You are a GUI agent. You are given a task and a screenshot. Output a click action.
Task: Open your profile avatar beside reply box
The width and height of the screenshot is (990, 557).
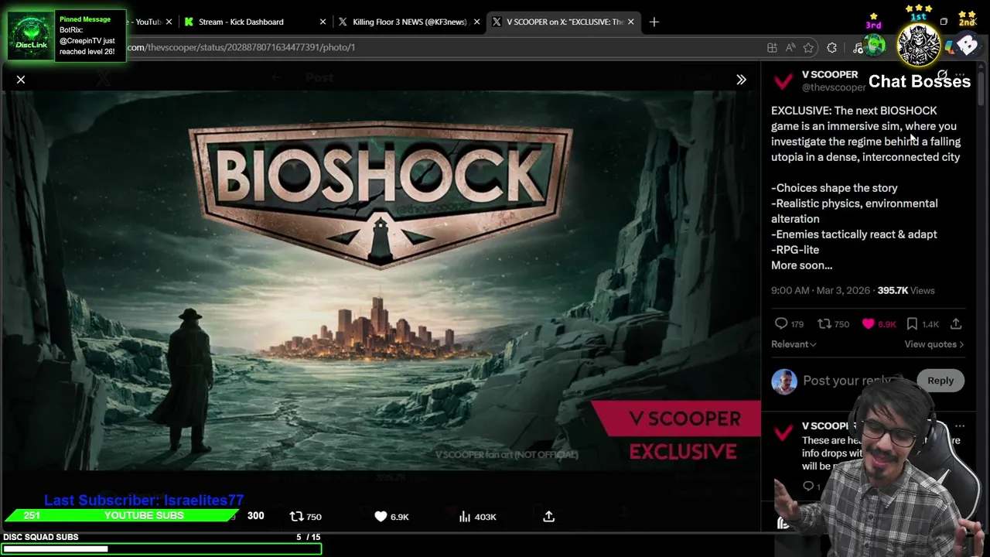coord(783,381)
